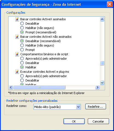Click the left arrow of the horizontal scrollbar

pyautogui.click(x=11, y=88)
